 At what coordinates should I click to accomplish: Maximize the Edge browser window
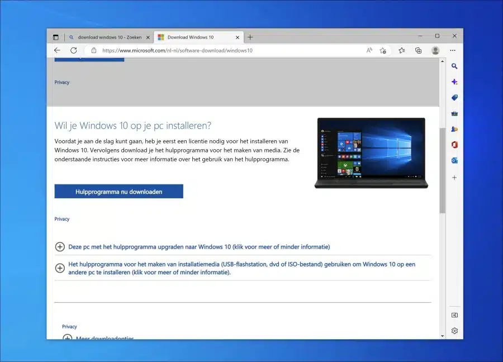click(437, 36)
